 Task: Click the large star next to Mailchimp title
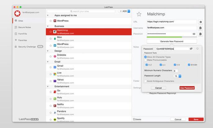coord(139,14)
